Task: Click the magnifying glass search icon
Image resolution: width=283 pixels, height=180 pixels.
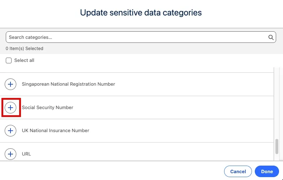Action: point(271,37)
